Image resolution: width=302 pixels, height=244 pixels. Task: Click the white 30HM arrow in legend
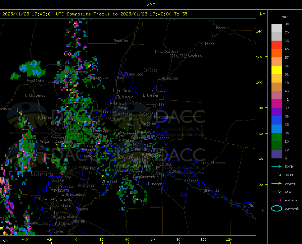276,175
